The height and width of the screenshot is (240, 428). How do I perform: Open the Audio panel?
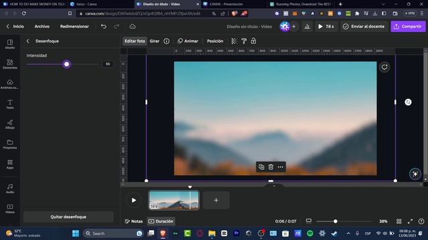[10, 188]
